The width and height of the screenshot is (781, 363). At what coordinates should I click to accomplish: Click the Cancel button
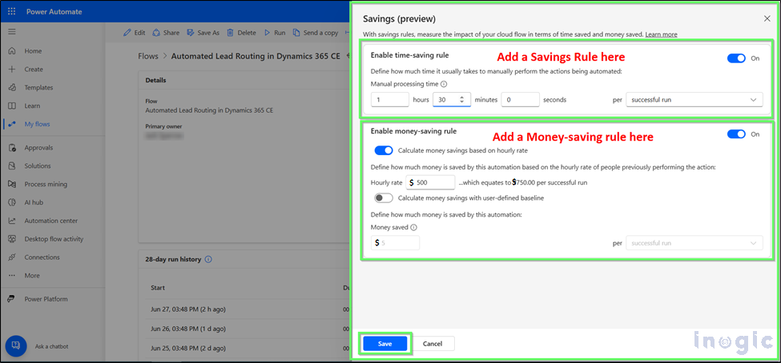433,344
